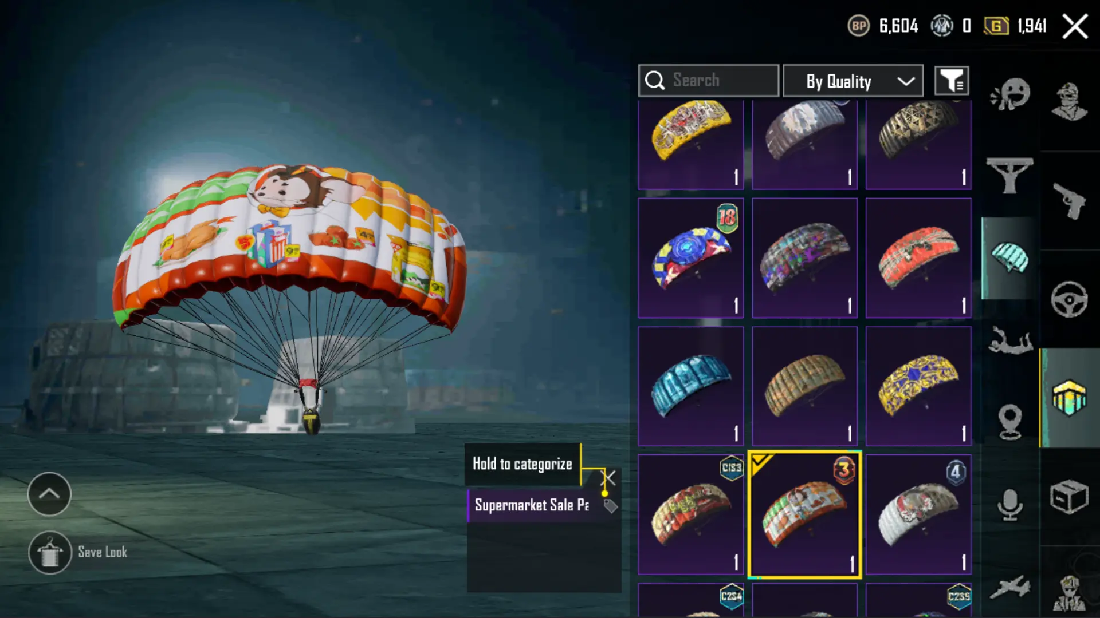Select the white parachute with badge 4

click(x=918, y=514)
